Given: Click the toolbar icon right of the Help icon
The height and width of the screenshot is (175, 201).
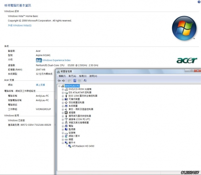Looking at the screenshot, I should [79, 81].
